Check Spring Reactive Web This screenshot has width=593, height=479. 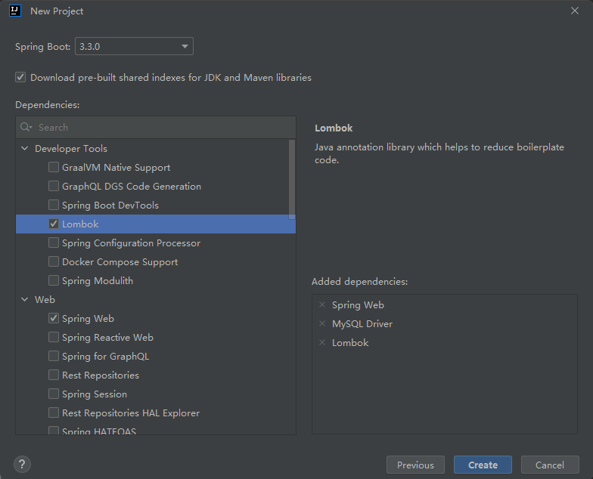pyautogui.click(x=54, y=337)
